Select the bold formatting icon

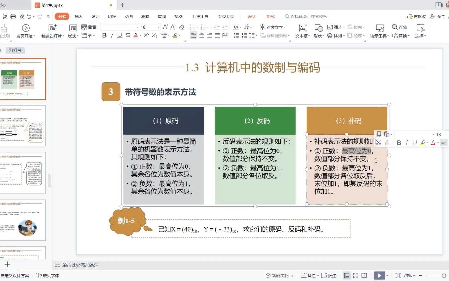click(104, 36)
